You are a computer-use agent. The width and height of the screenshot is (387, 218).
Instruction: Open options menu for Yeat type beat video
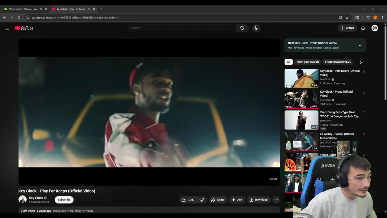pyautogui.click(x=364, y=113)
